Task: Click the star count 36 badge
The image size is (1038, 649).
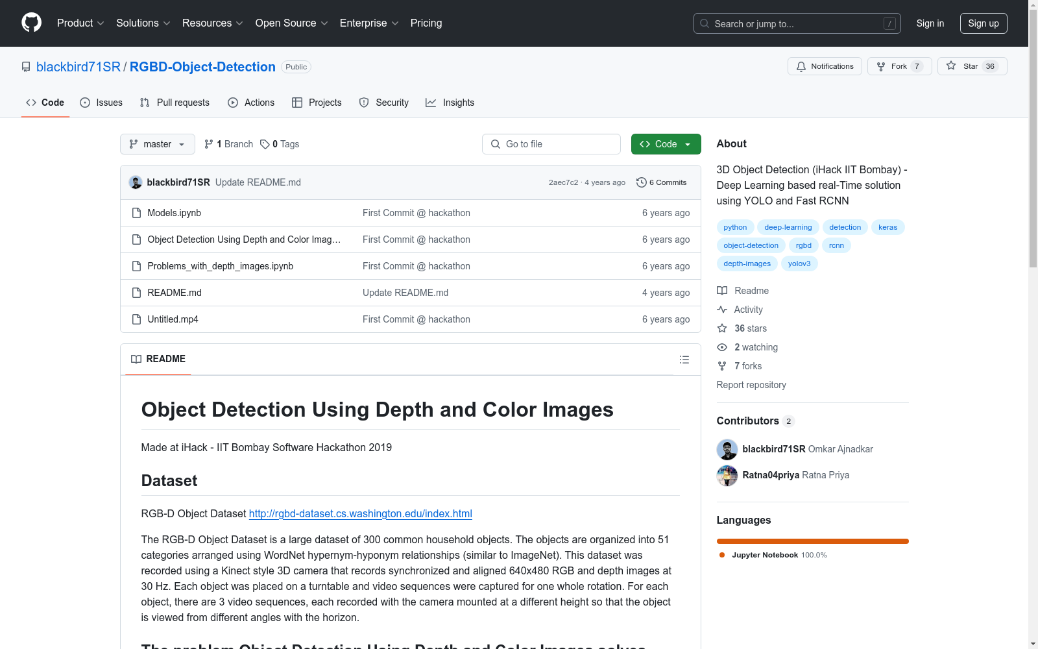Action: coord(990,66)
